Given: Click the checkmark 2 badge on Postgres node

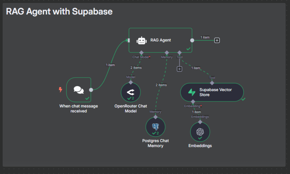Looking at the screenshot, I should coord(155,133).
